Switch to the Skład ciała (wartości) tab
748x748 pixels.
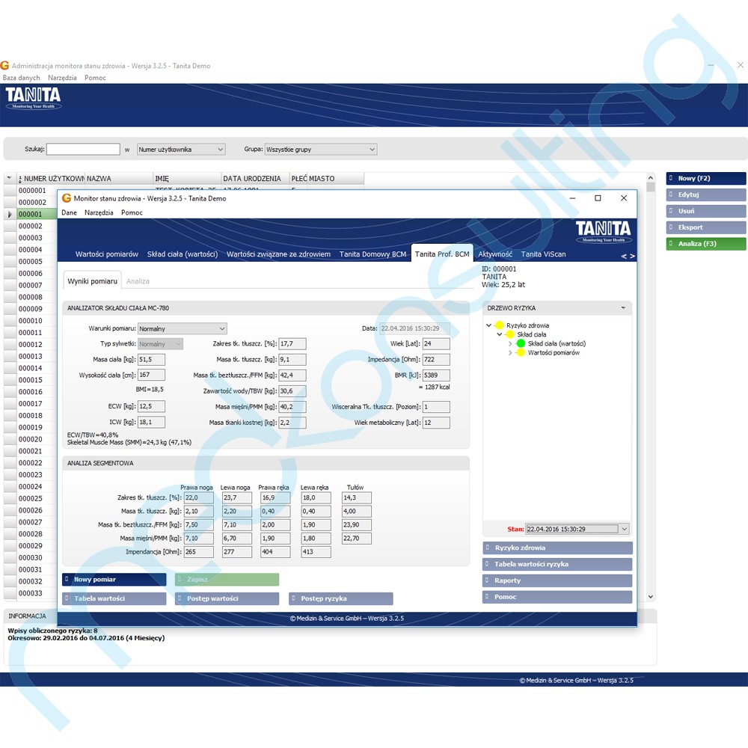(x=183, y=254)
